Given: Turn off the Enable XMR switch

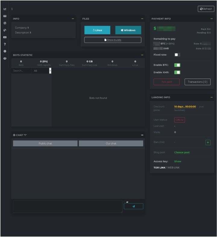Looking at the screenshot, I should click(x=177, y=72).
